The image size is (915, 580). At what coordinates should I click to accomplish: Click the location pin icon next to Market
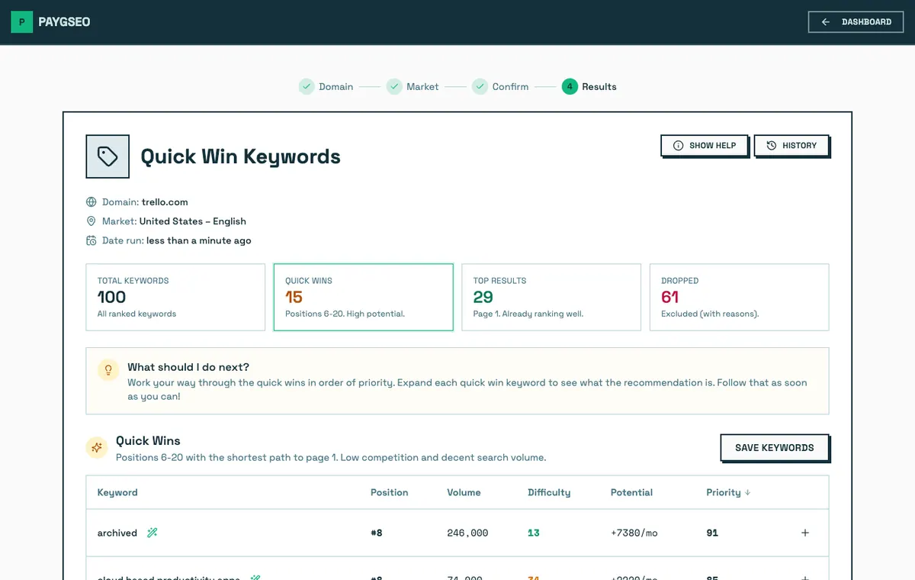click(91, 221)
